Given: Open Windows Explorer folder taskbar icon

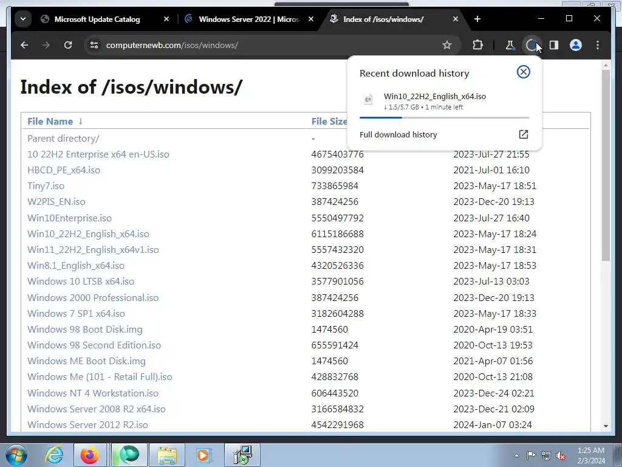Looking at the screenshot, I should pos(167,455).
